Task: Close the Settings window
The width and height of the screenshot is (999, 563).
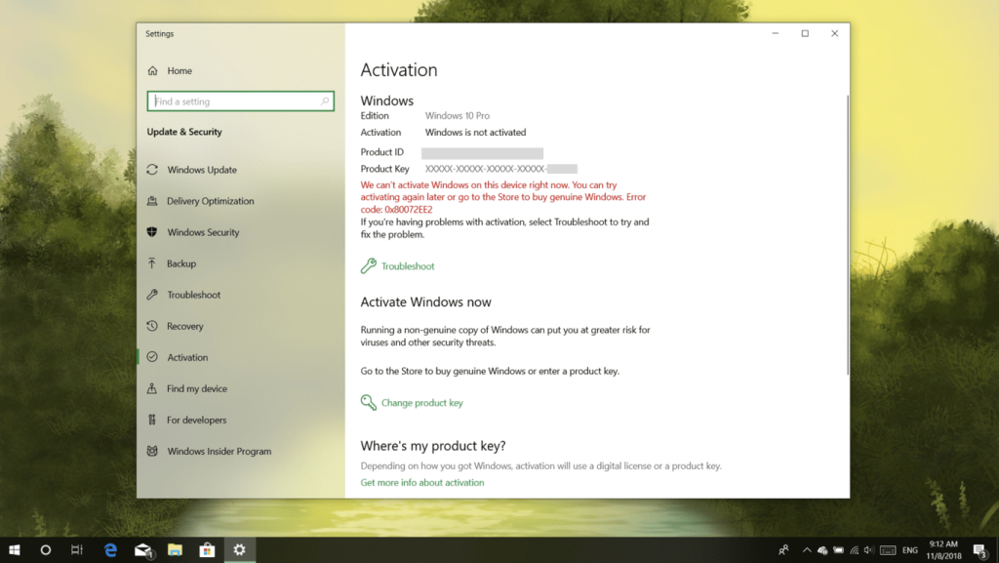Action: 835,34
